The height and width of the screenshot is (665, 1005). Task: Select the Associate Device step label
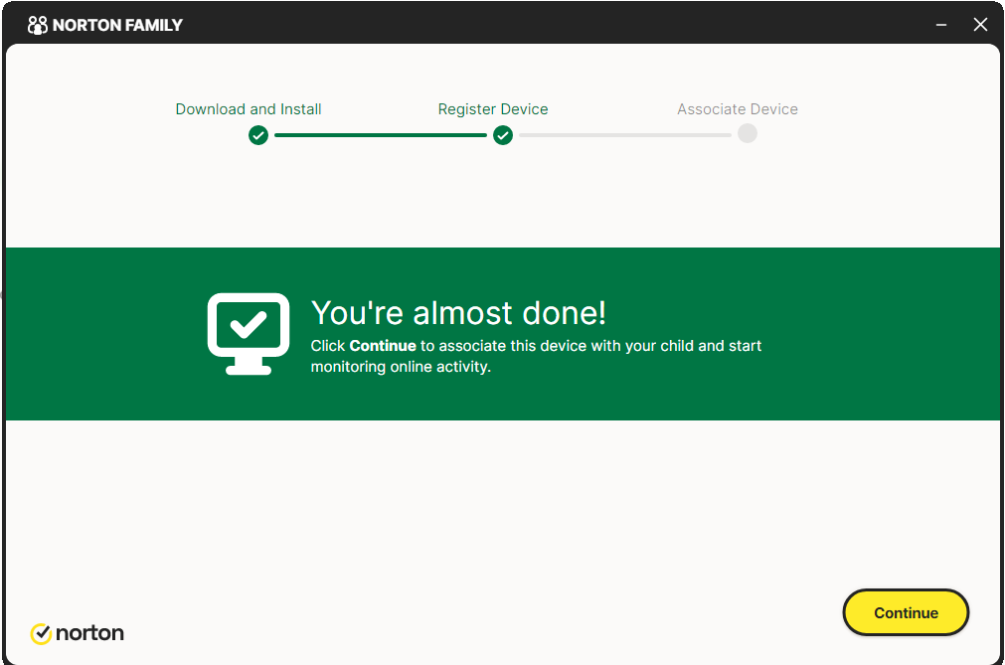pos(738,109)
